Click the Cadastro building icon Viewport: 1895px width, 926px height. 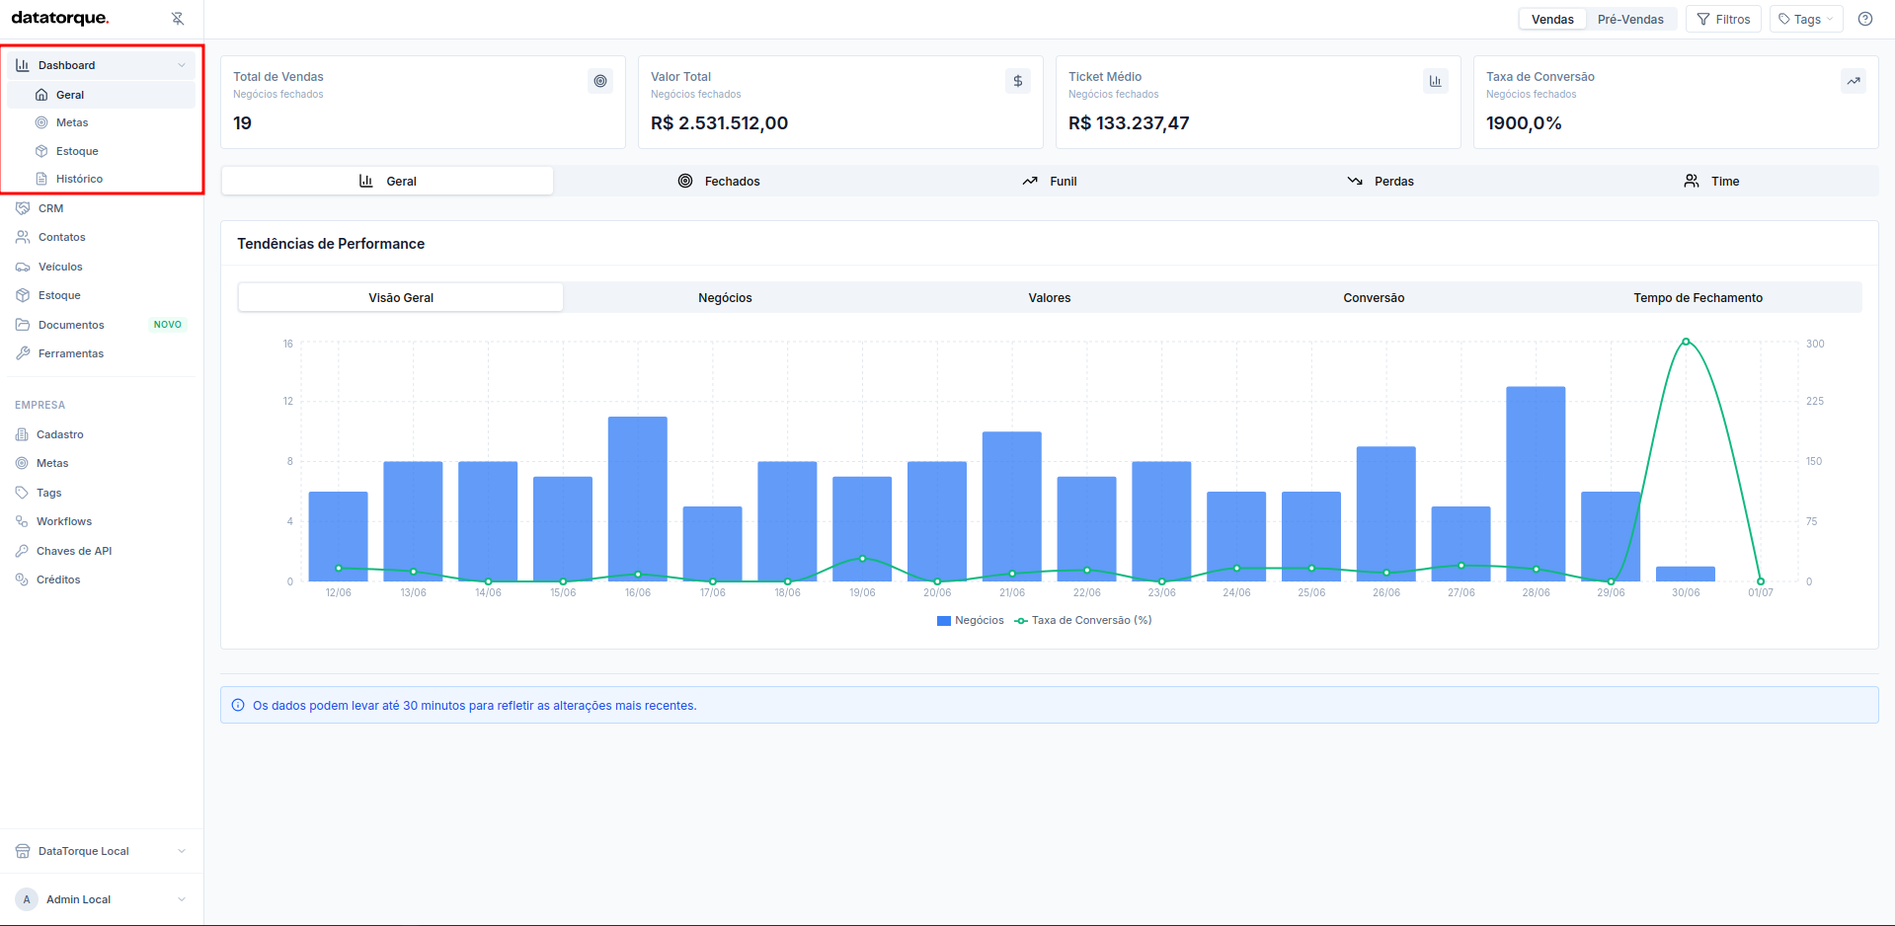click(22, 434)
